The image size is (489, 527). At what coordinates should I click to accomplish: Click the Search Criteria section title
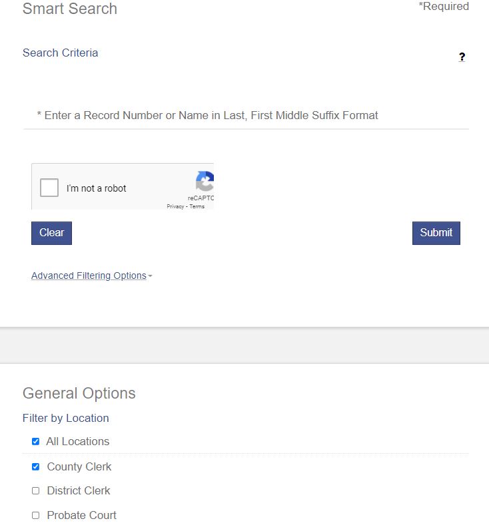click(60, 53)
